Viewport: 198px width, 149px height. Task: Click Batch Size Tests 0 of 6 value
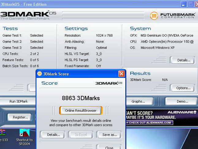tap(34, 66)
